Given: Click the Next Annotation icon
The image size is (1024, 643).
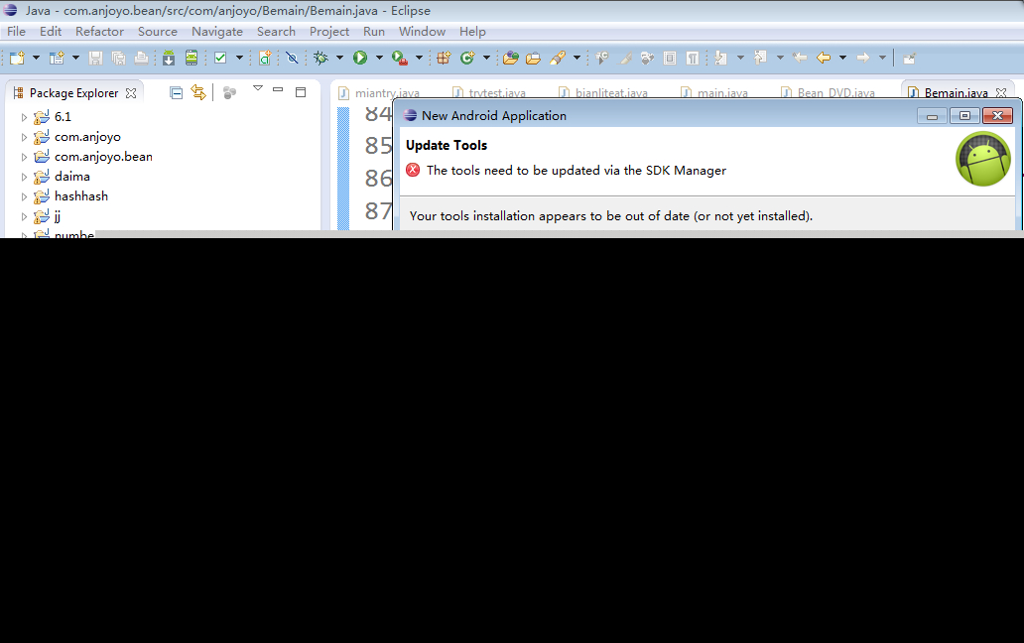Looking at the screenshot, I should pos(720,59).
